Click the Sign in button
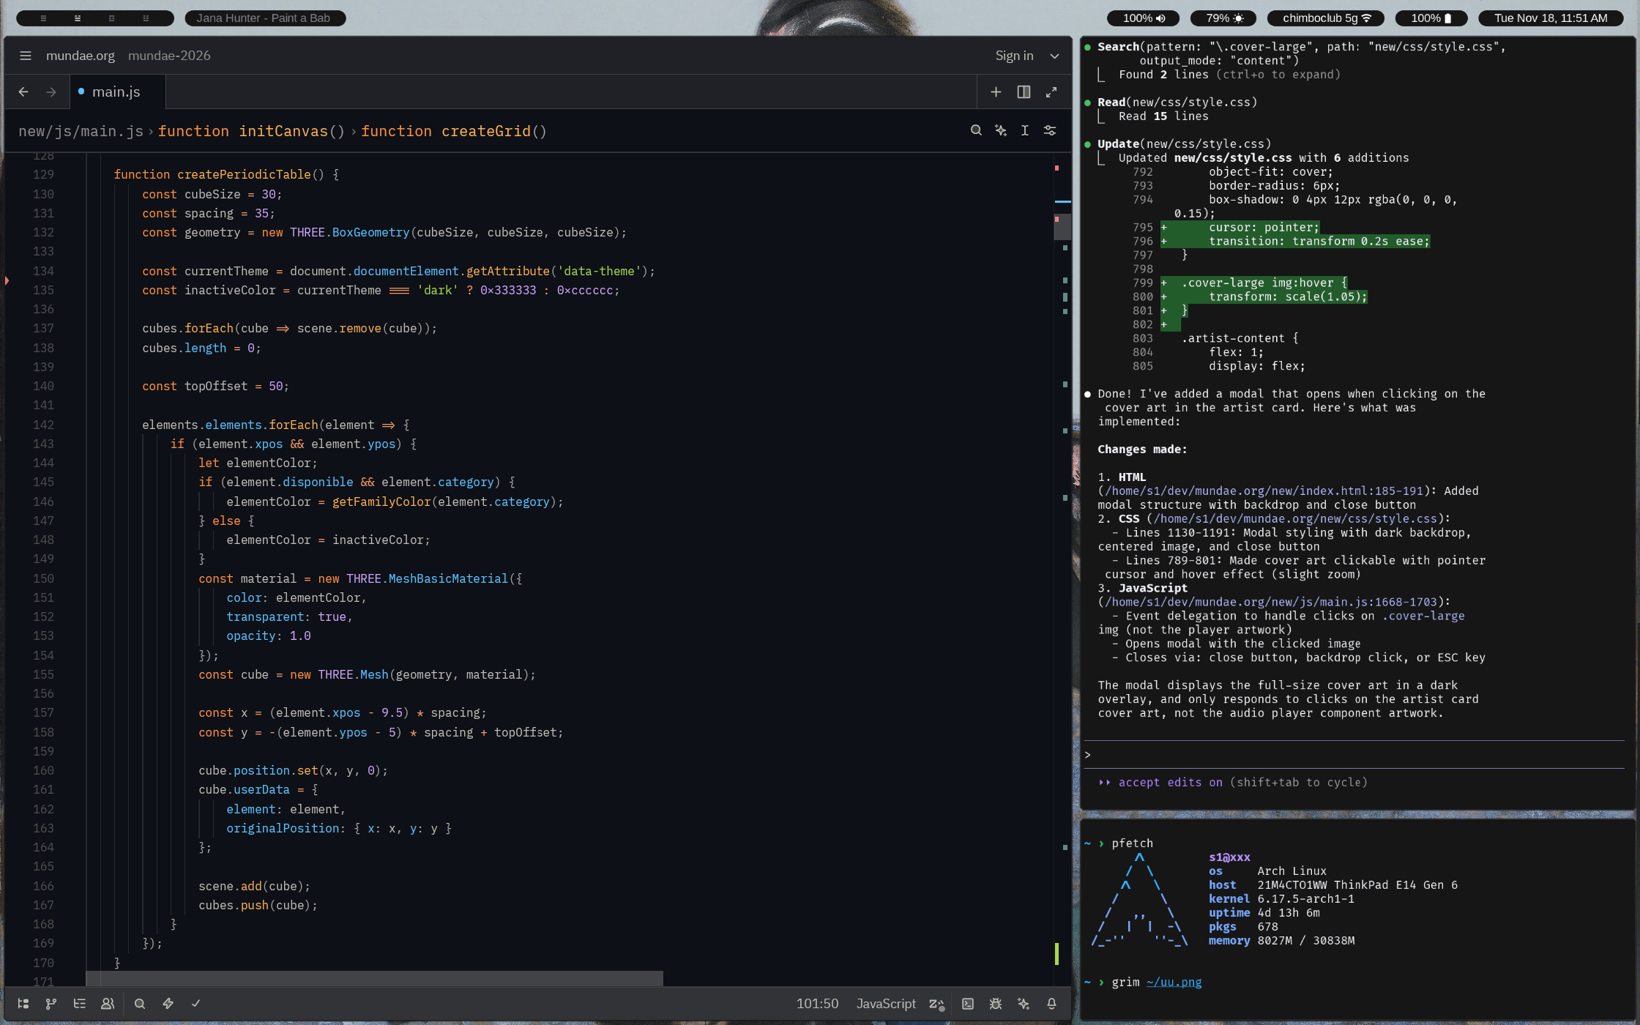The width and height of the screenshot is (1640, 1025). (1014, 56)
